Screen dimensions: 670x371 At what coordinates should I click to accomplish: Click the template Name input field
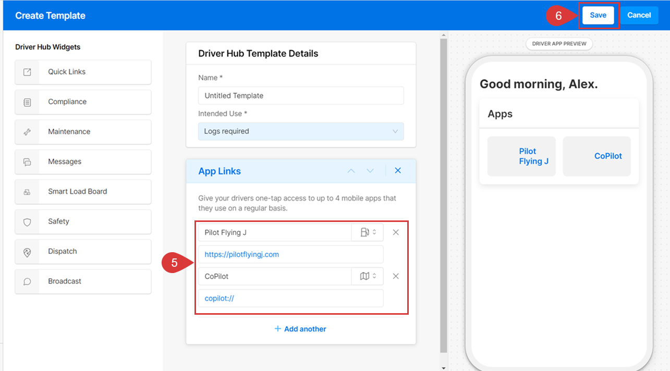point(301,96)
